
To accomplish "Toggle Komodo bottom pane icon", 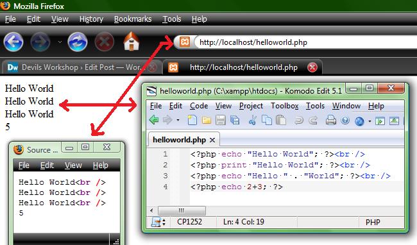I will (394, 121).
